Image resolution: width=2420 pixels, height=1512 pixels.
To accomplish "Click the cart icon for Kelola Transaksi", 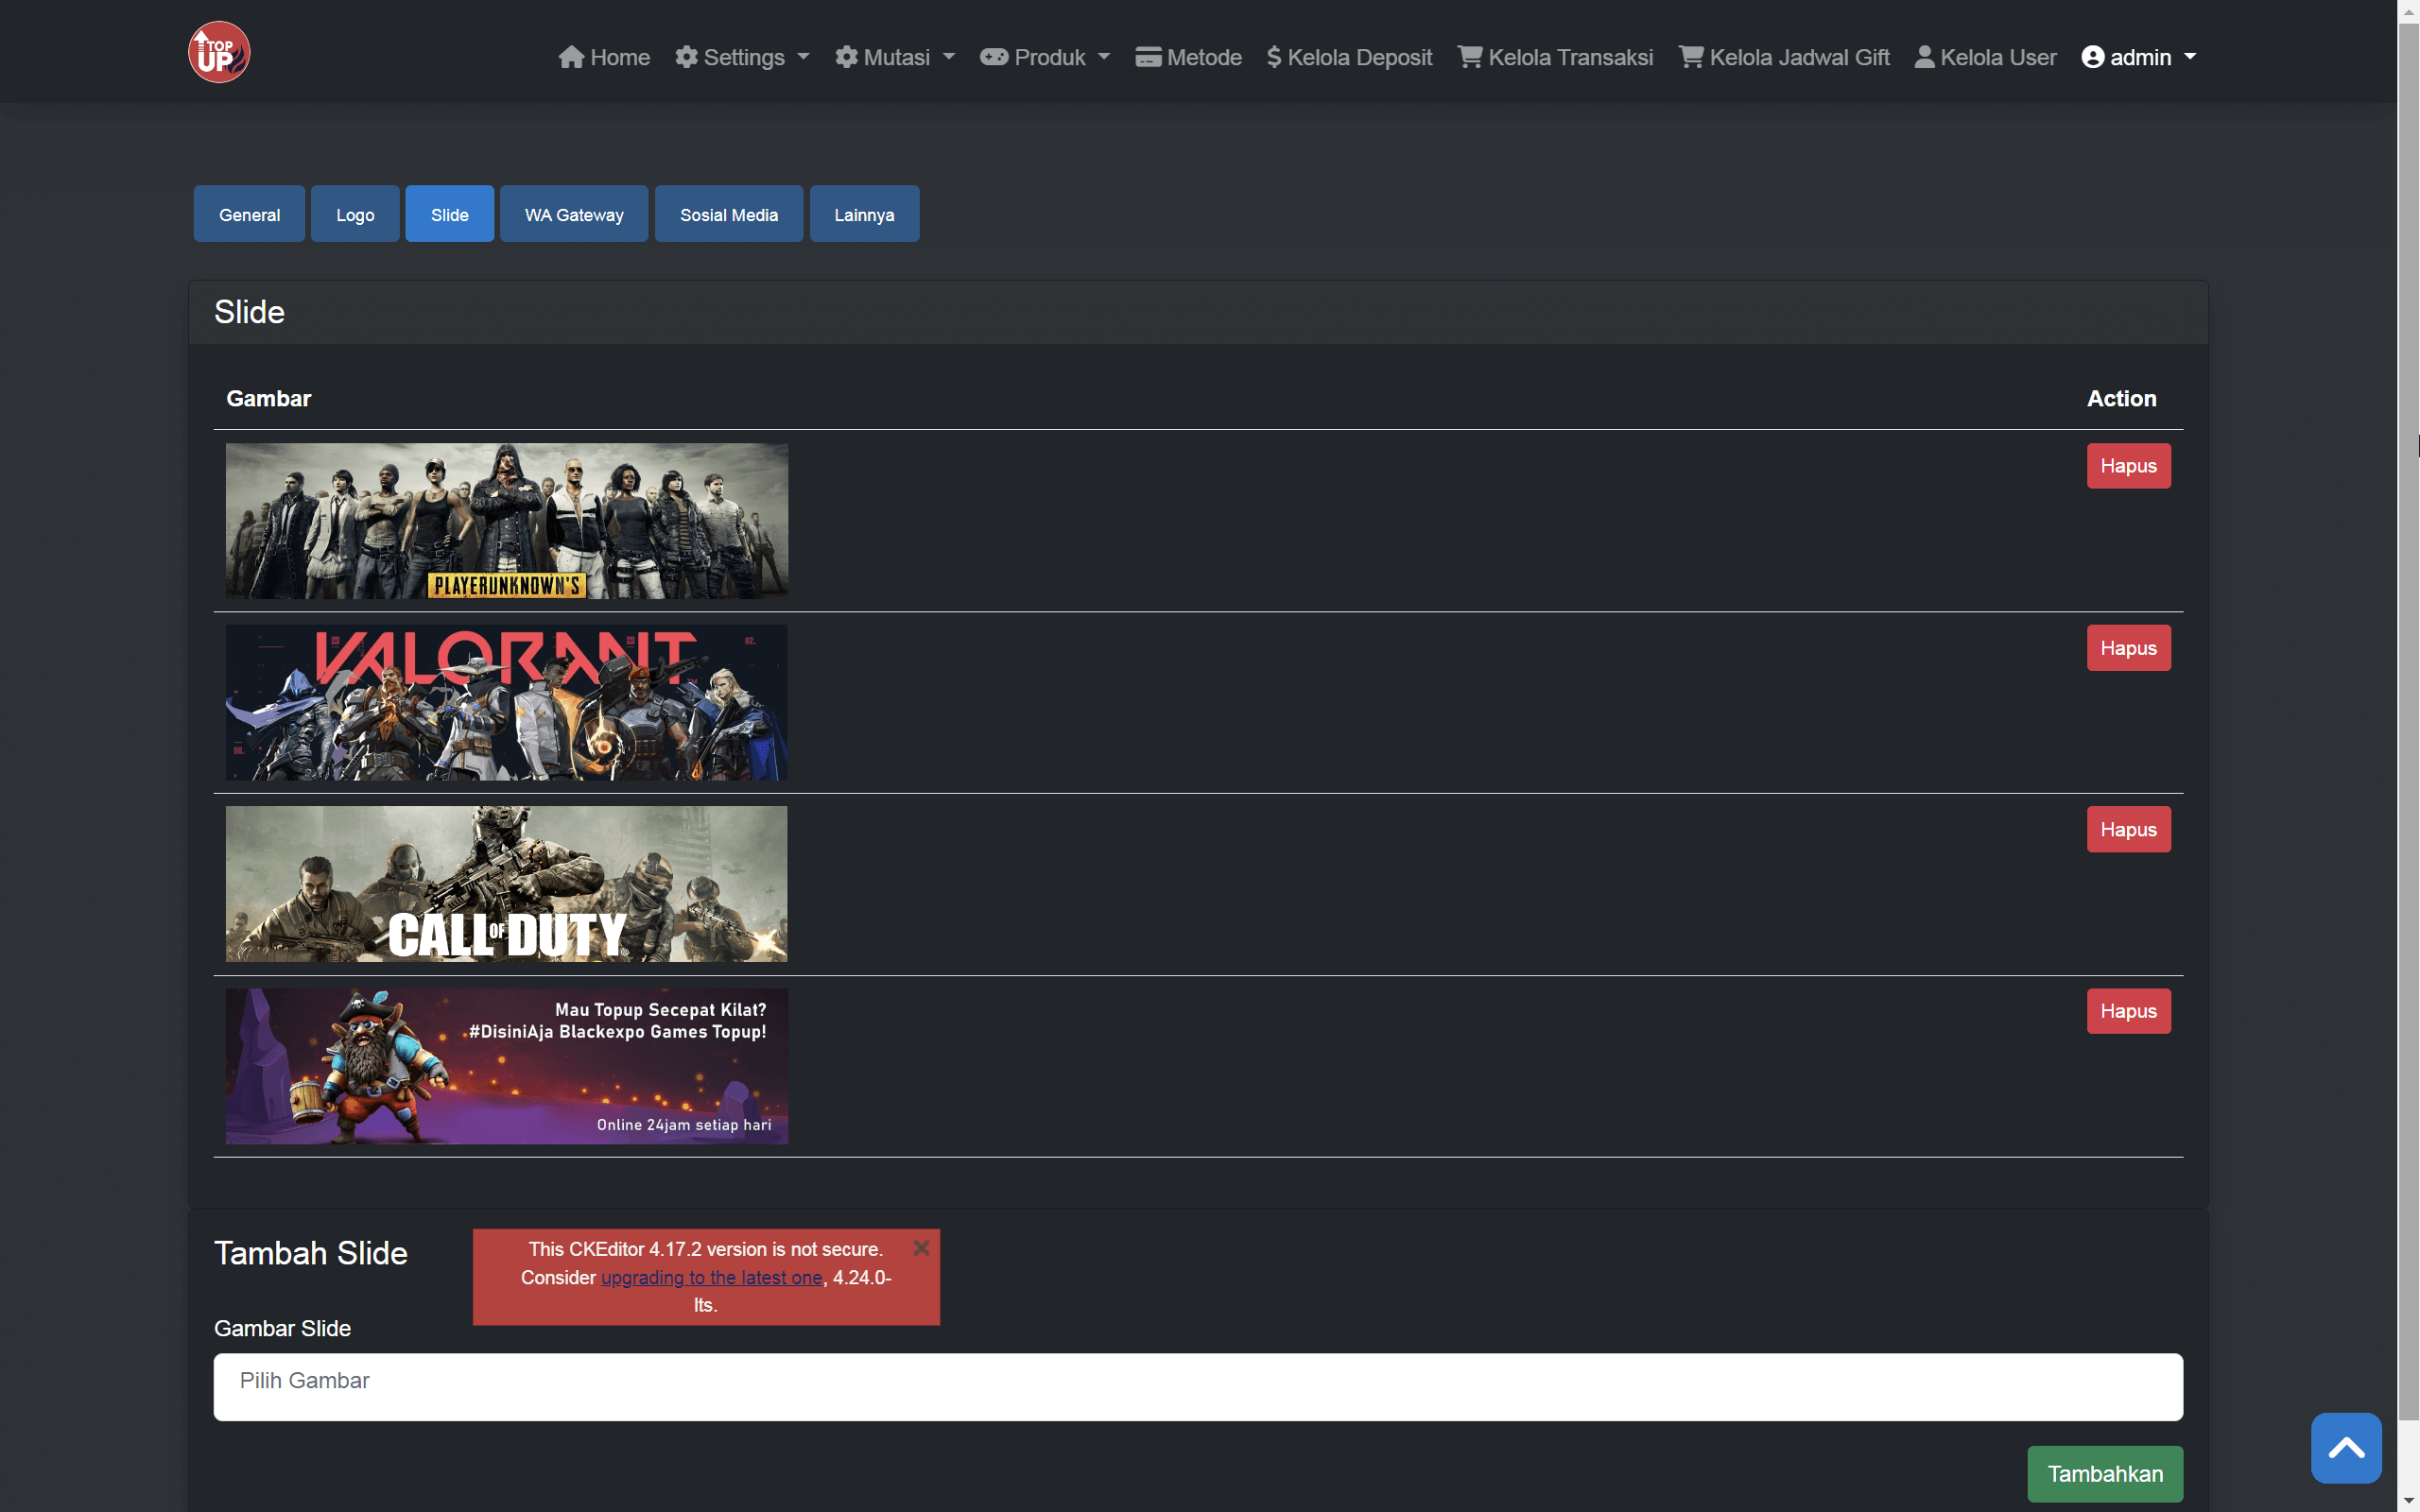I will [x=1469, y=57].
